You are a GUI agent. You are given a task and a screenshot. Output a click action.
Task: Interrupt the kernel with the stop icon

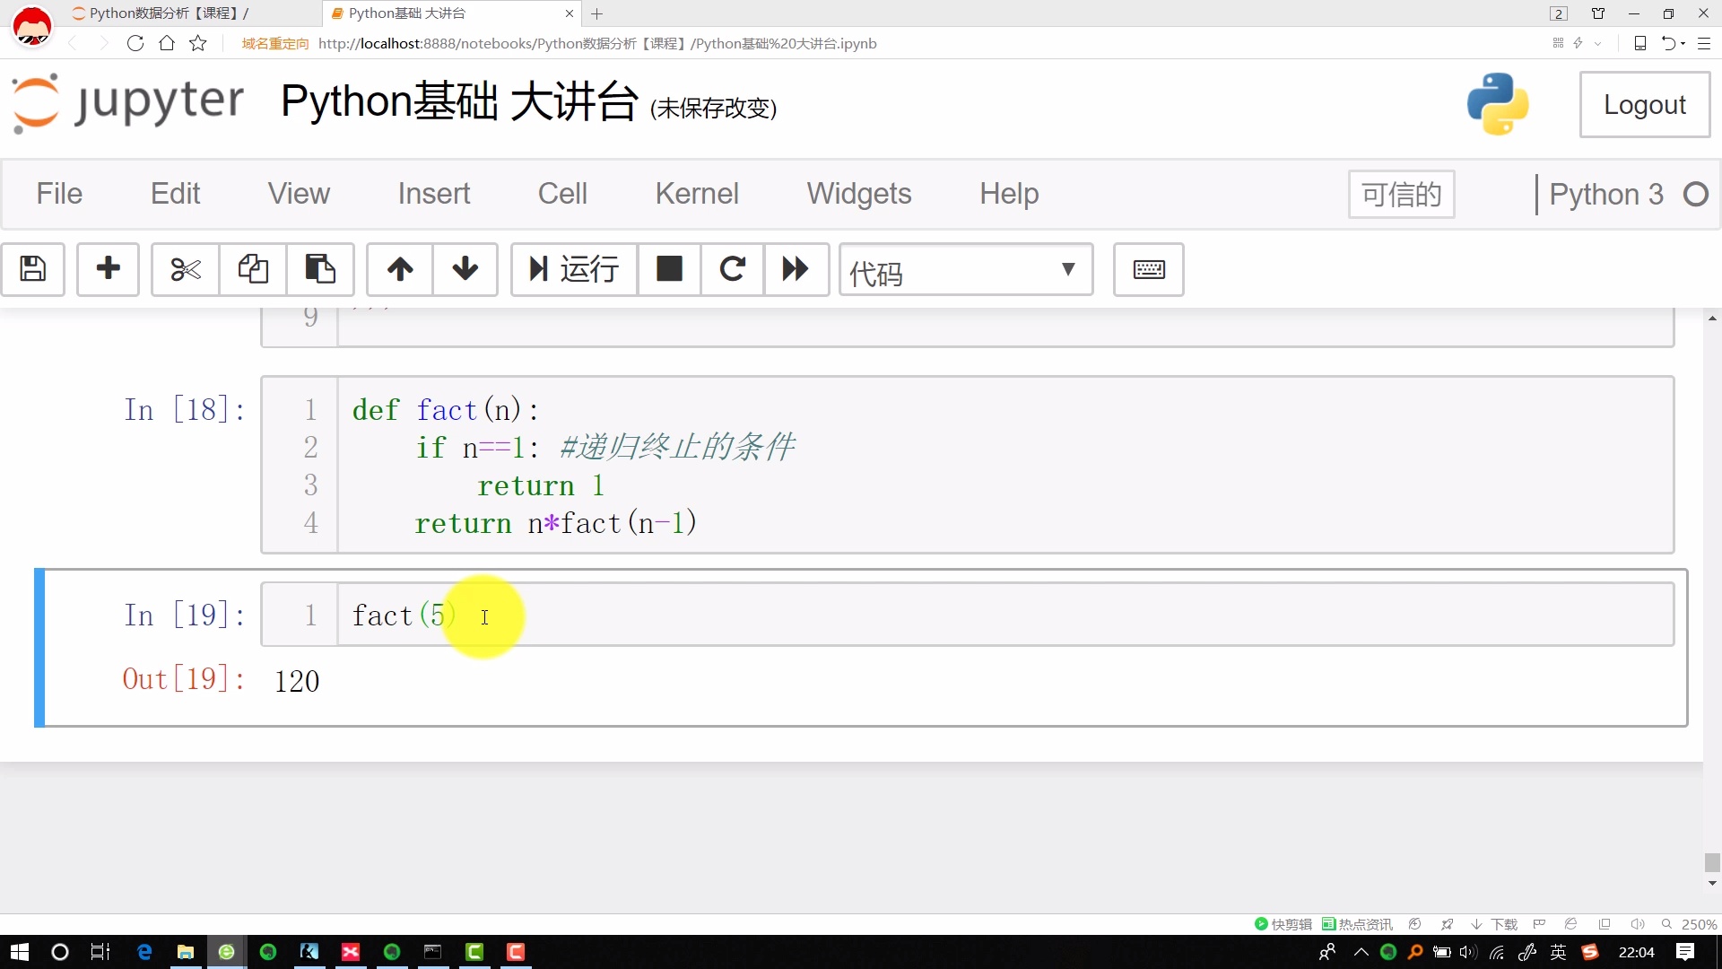coord(669,270)
